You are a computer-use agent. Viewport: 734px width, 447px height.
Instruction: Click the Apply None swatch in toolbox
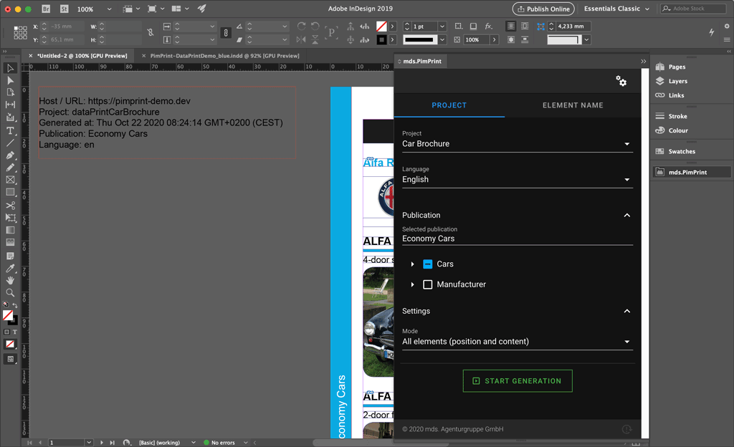pos(9,344)
